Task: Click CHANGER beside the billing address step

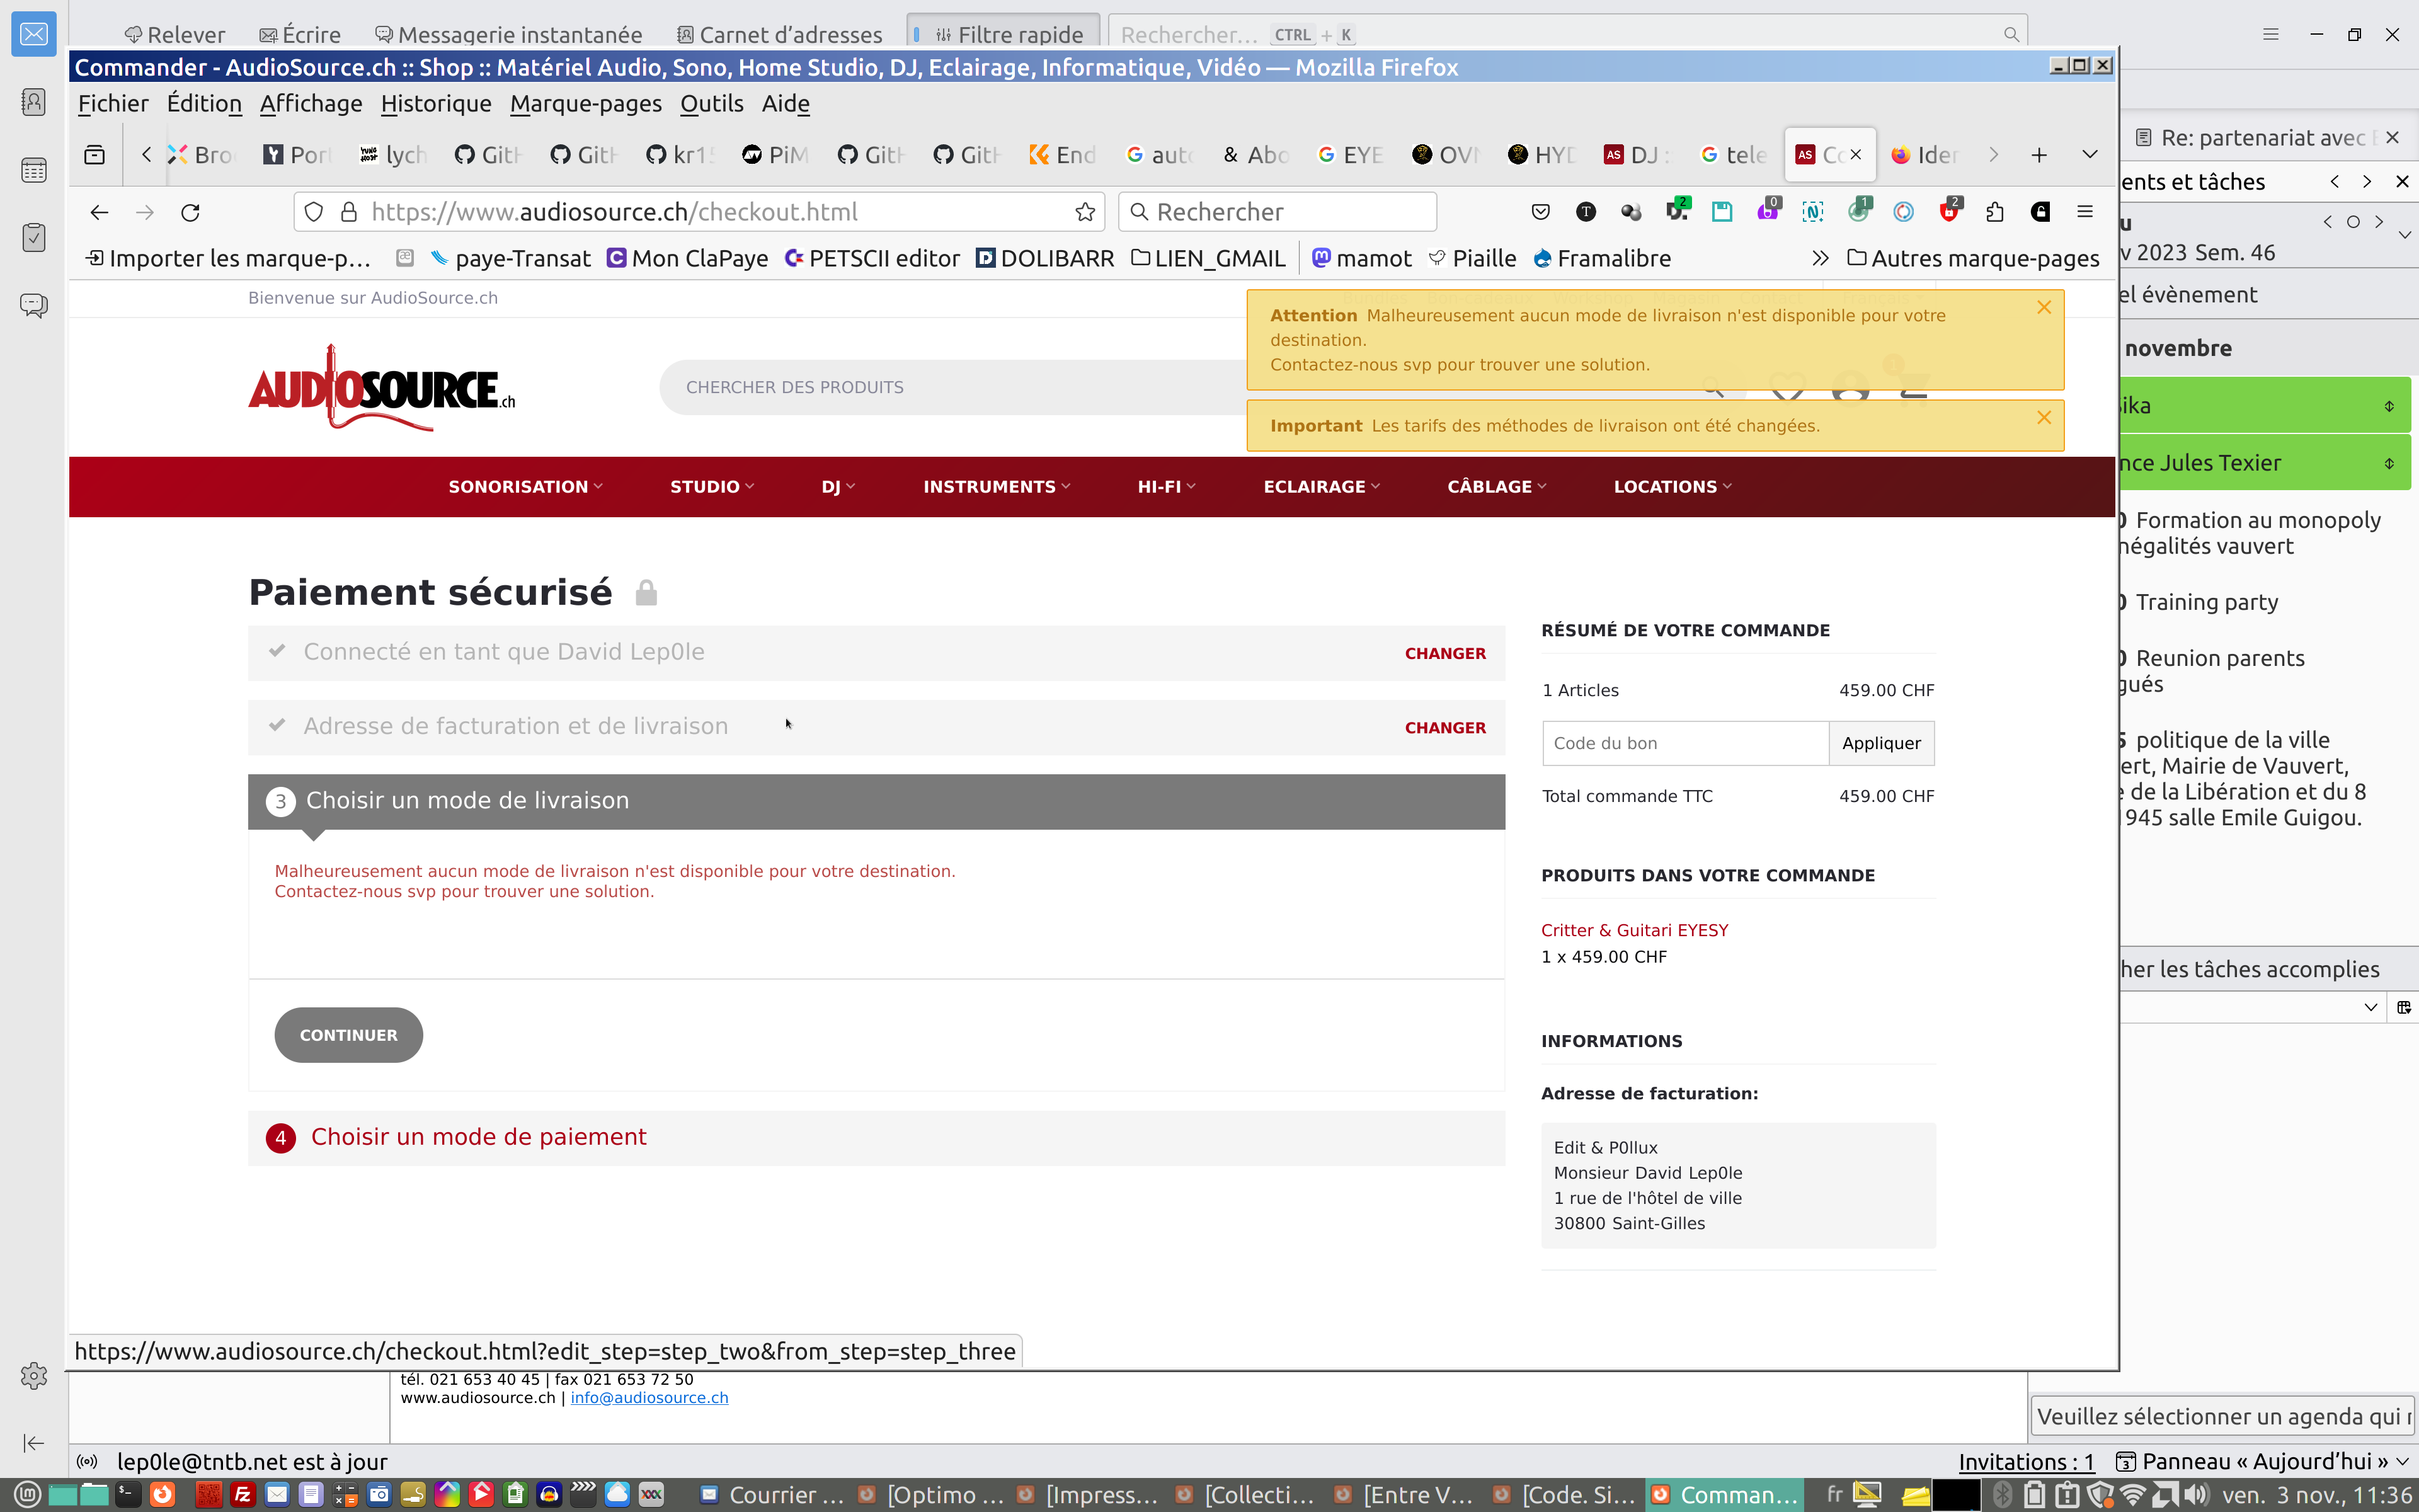Action: coord(1444,728)
